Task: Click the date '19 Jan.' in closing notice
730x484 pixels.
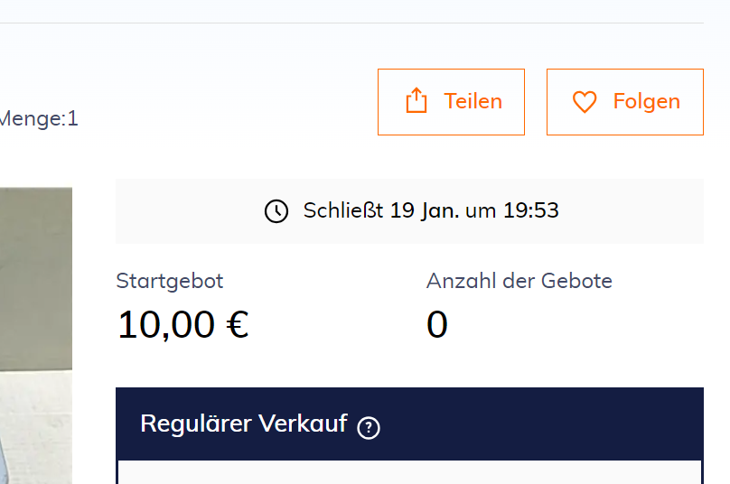Action: tap(424, 210)
